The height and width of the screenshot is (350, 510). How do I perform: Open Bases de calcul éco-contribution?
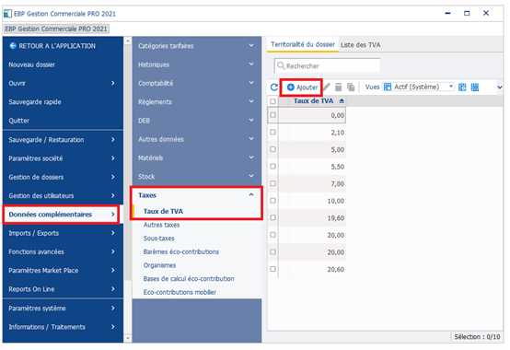189,279
